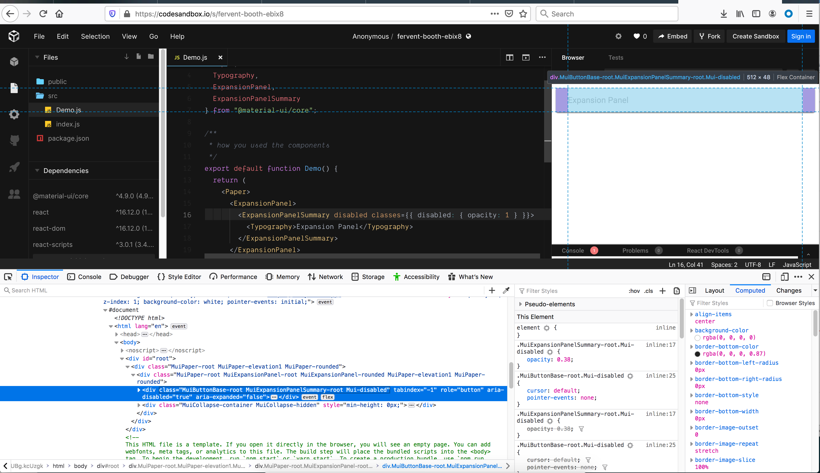The height and width of the screenshot is (473, 820).
Task: Select the element picker tool in DevTools
Action: pos(8,276)
